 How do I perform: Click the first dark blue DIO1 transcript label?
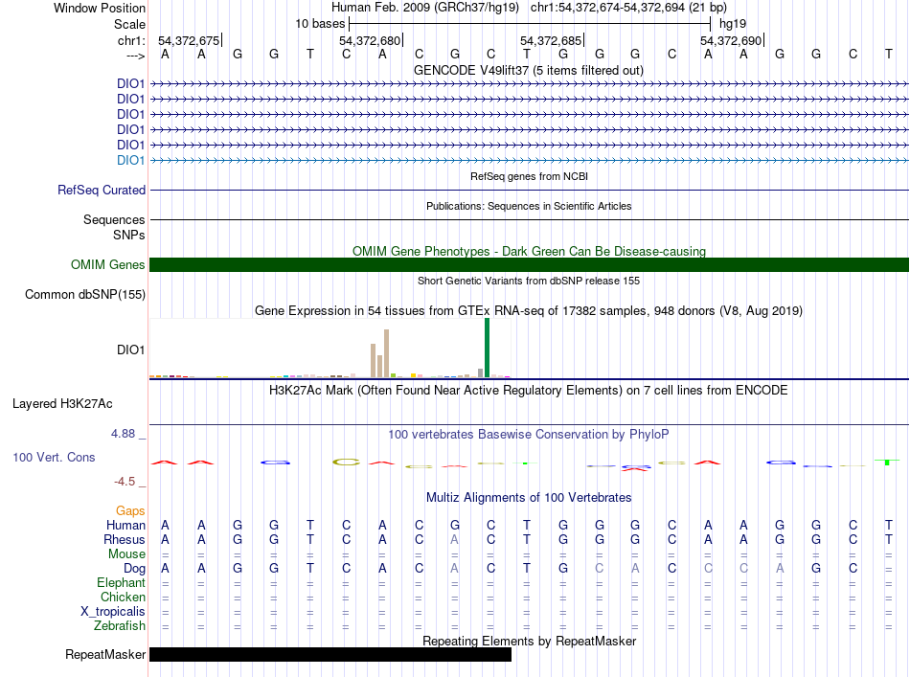tap(130, 83)
